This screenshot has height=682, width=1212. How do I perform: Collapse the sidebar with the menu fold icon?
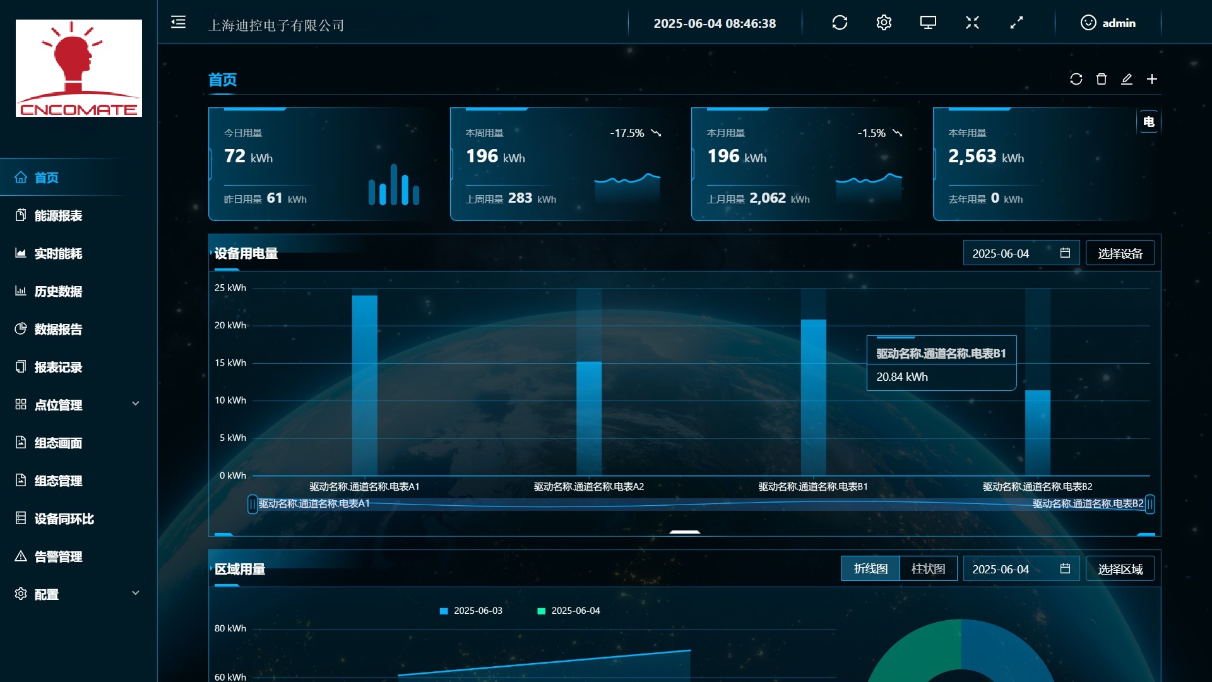click(x=179, y=23)
